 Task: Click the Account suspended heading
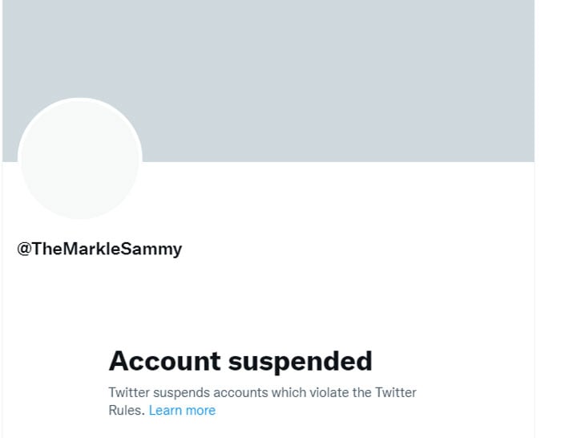pyautogui.click(x=240, y=361)
